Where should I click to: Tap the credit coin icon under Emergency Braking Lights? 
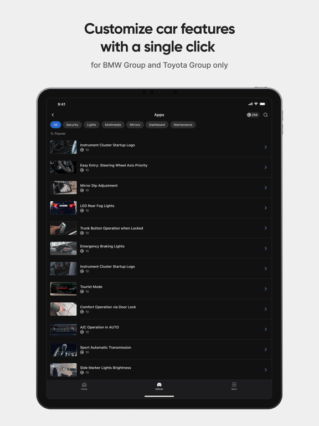tap(82, 251)
